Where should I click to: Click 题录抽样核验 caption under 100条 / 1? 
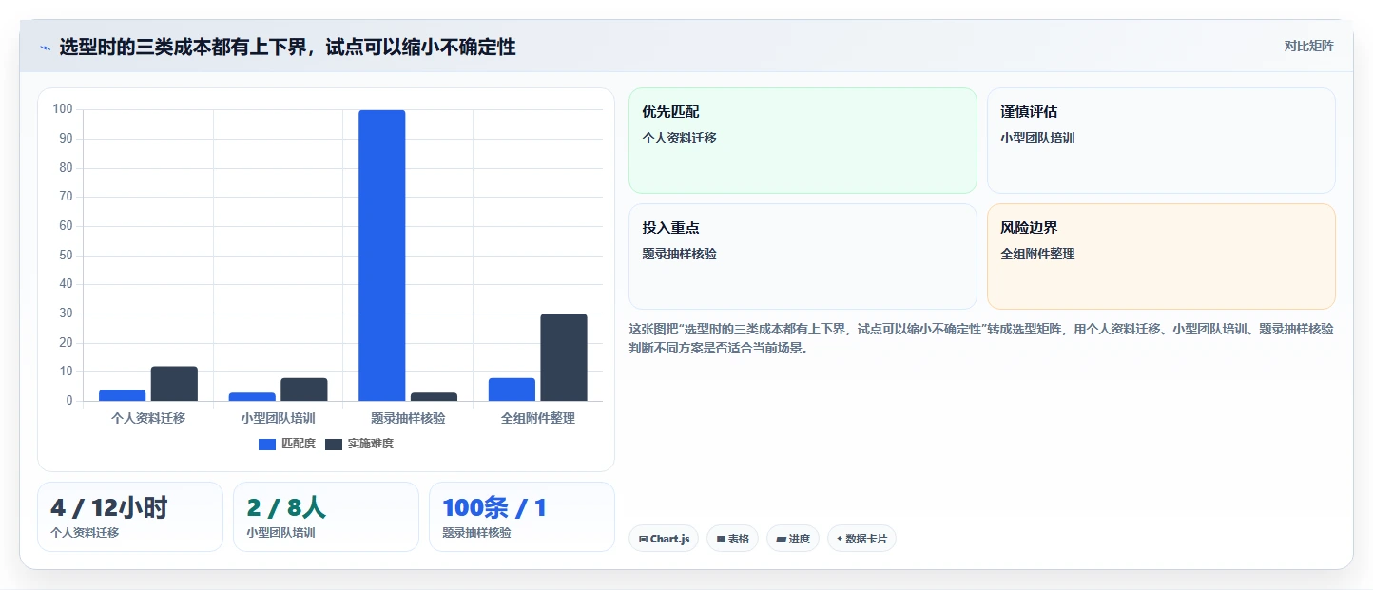click(476, 533)
